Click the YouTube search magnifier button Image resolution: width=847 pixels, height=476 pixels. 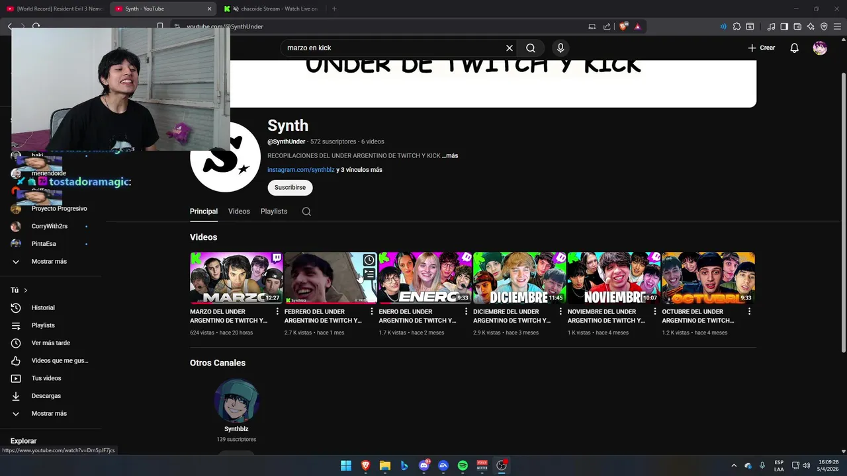[531, 48]
